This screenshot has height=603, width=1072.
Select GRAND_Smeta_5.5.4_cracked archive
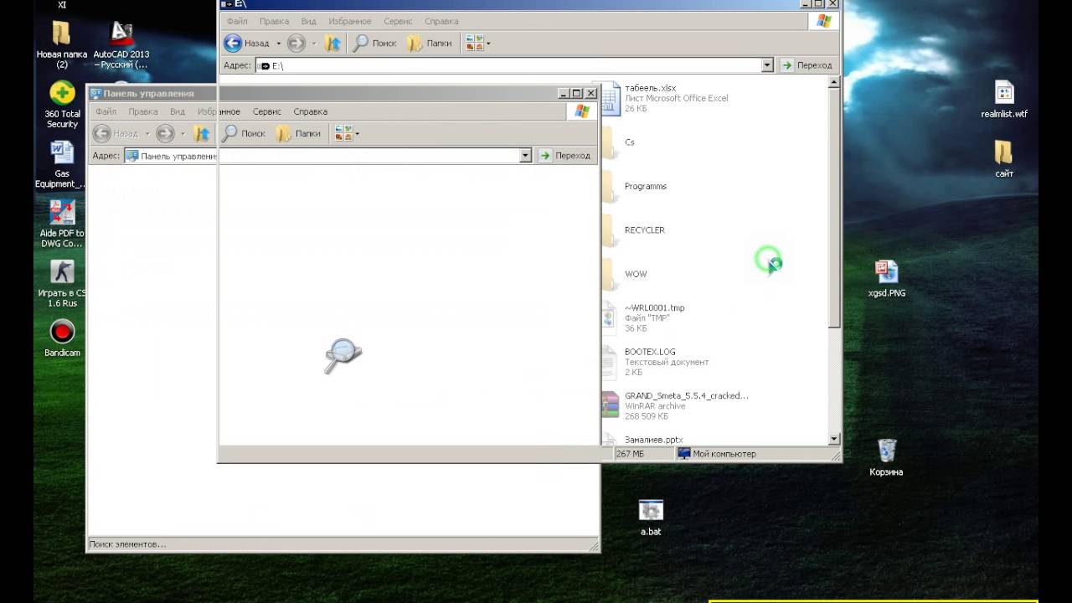tap(676, 405)
